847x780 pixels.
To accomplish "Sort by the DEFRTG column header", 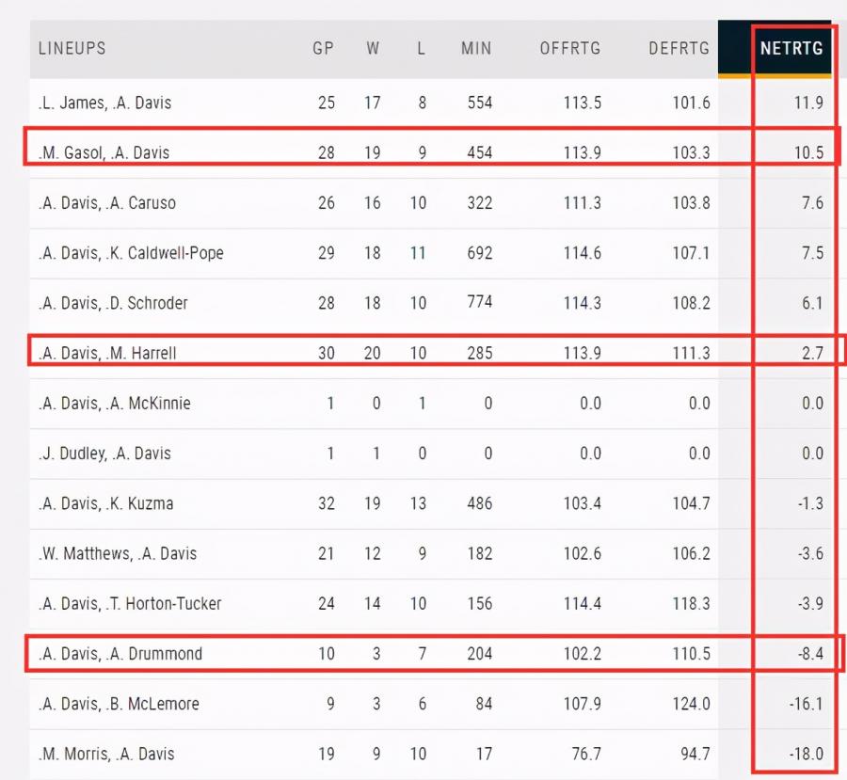I will [679, 48].
